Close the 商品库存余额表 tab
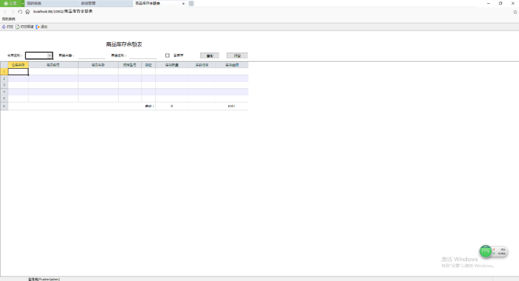 coord(183,3)
